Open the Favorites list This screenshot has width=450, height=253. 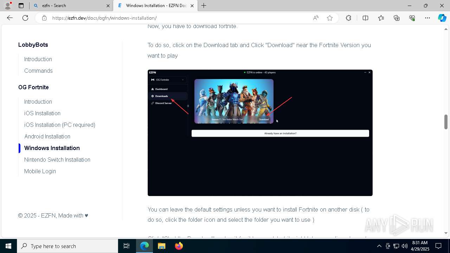pos(381,18)
